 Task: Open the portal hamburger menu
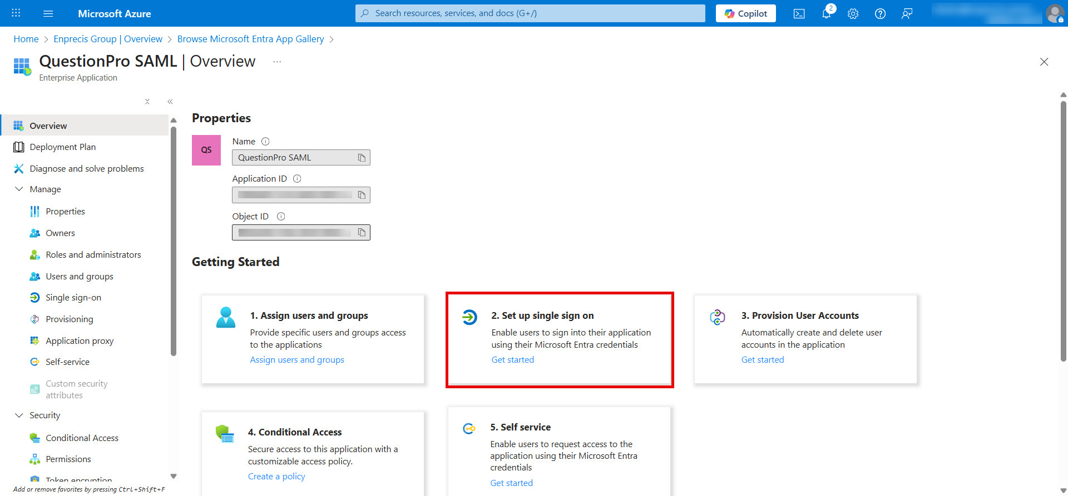point(48,13)
